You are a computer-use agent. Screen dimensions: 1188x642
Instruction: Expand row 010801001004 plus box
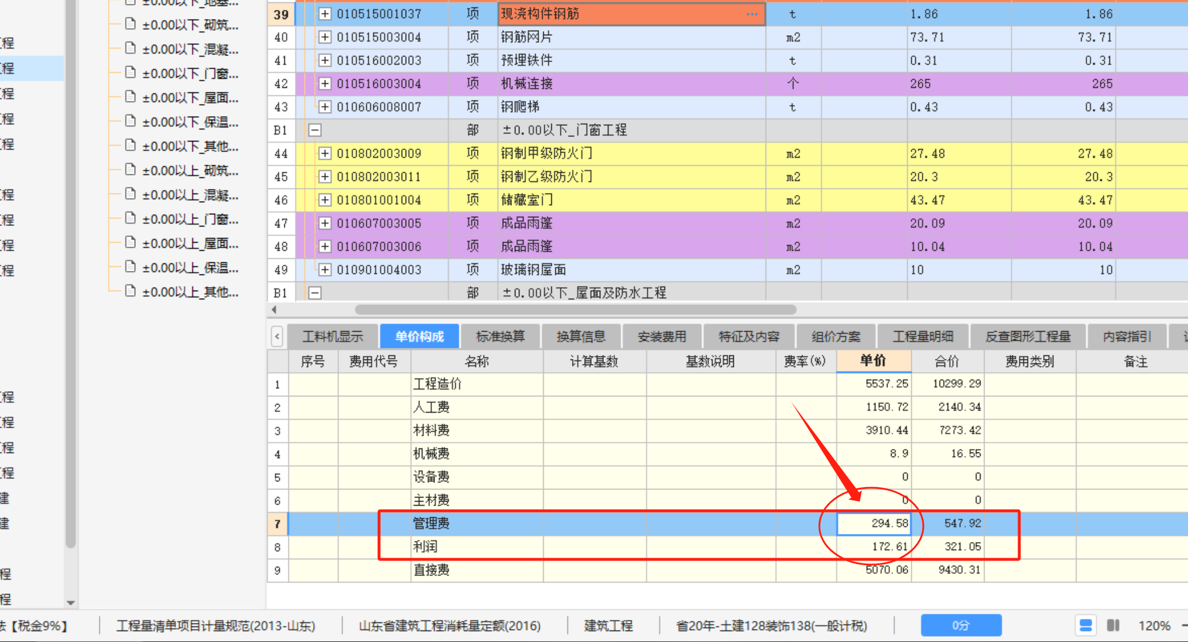325,200
